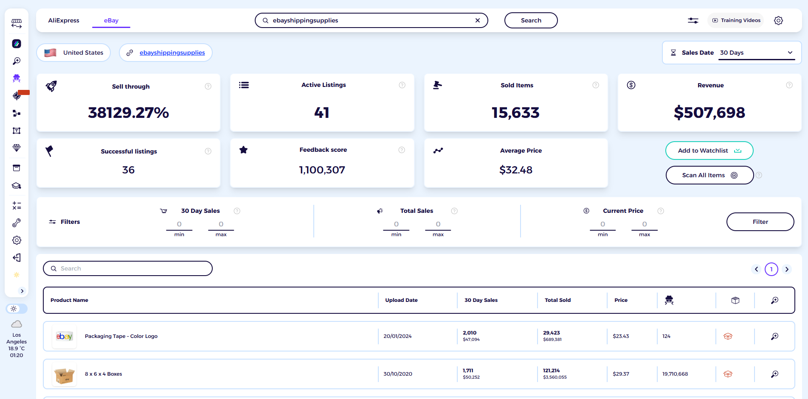The width and height of the screenshot is (808, 399).
Task: Open the archive box icon in sidebar
Action: pyautogui.click(x=17, y=168)
